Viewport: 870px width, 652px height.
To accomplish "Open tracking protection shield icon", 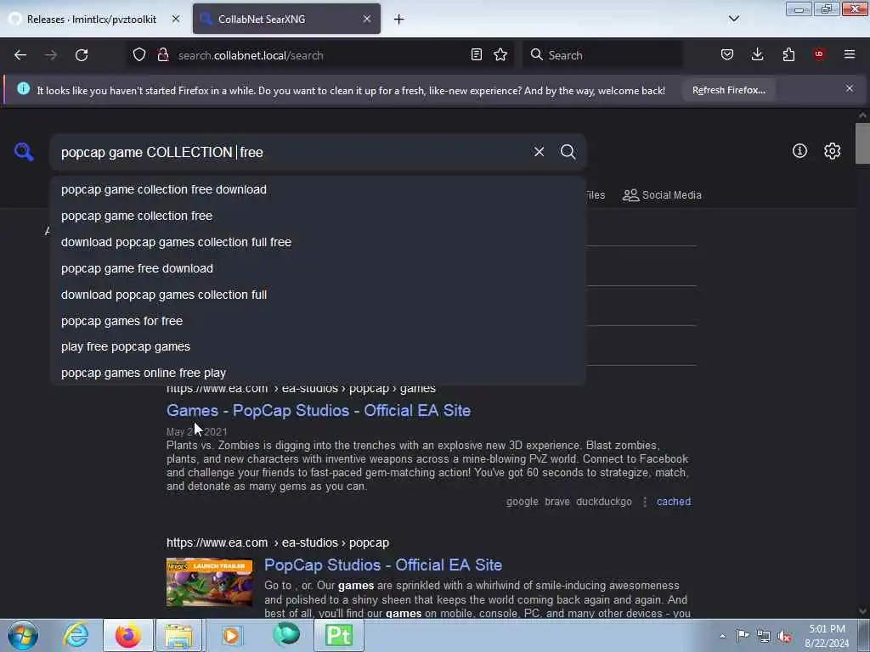I will coord(139,55).
